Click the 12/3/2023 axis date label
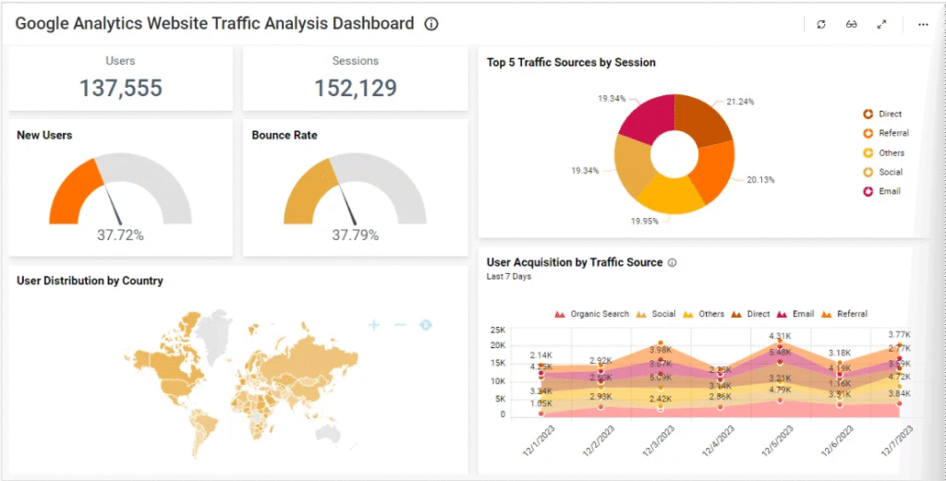The width and height of the screenshot is (946, 481). coord(658,440)
